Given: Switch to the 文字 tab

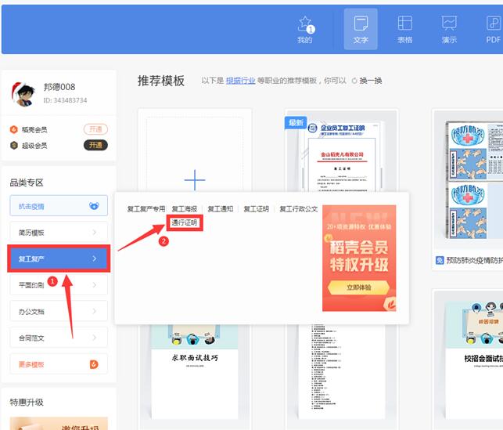Looking at the screenshot, I should 361,29.
